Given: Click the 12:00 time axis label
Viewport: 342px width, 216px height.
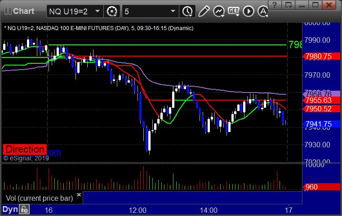Looking at the screenshot, I should (x=138, y=210).
